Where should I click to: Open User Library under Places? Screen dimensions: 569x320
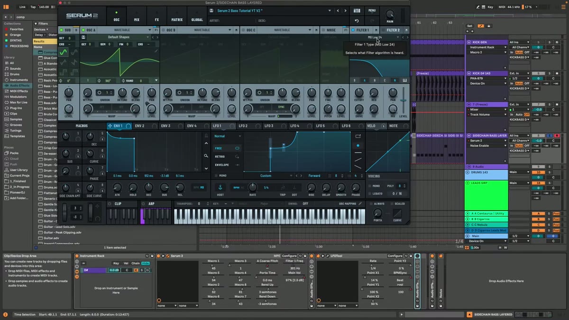pyautogui.click(x=18, y=170)
